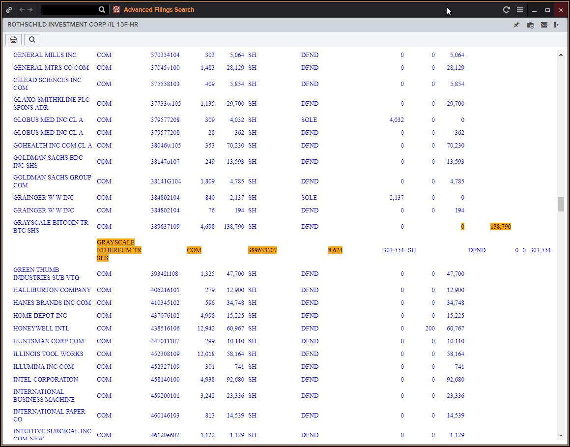Select GREEN THUMB INDUSTRIES SUB VTG name

(46, 273)
